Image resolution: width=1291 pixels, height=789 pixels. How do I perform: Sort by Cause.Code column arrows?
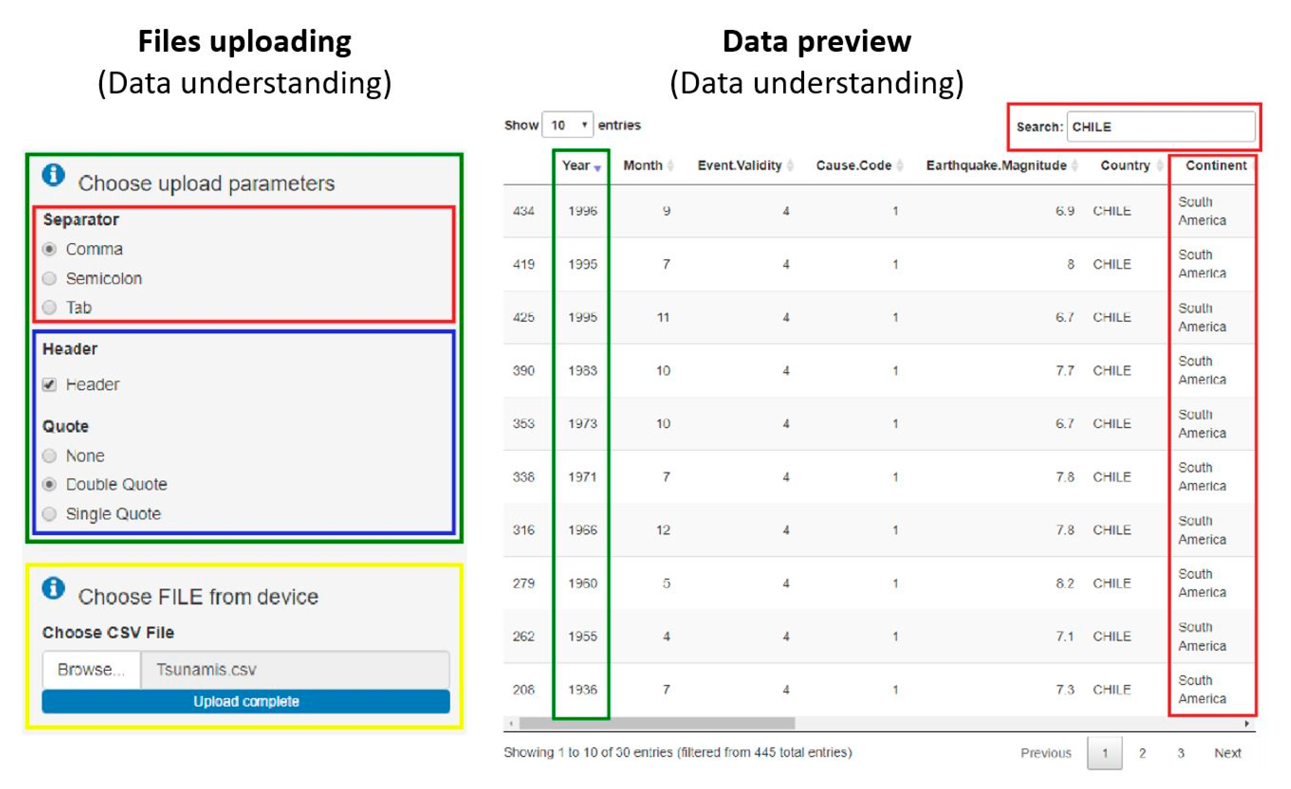tap(900, 166)
